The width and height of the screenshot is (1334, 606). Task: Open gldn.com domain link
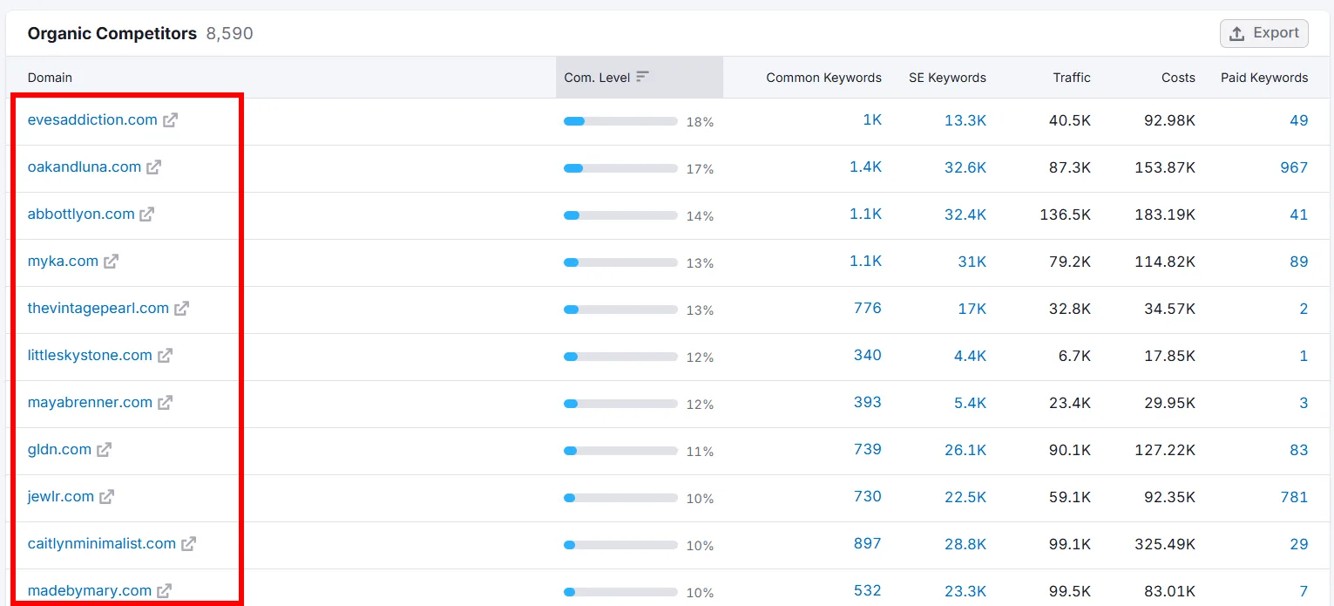click(x=59, y=449)
